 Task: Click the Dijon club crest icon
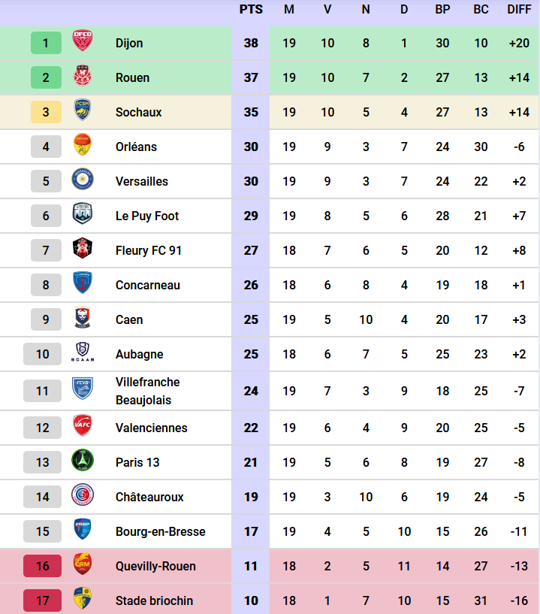click(82, 41)
